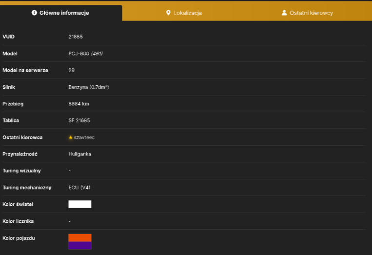Click the Kolor licznika label

[18, 221]
